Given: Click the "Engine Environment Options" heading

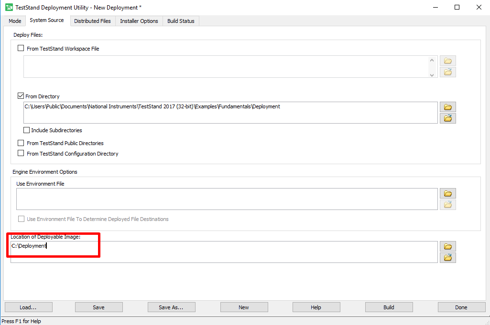Looking at the screenshot, I should (x=44, y=172).
